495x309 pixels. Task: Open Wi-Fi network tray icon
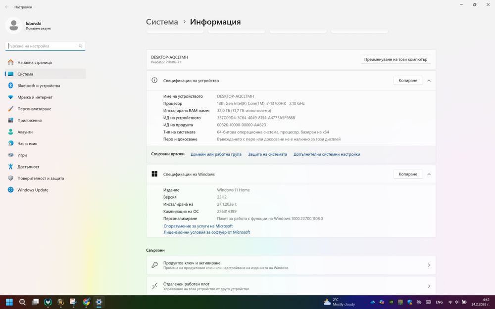click(450, 302)
